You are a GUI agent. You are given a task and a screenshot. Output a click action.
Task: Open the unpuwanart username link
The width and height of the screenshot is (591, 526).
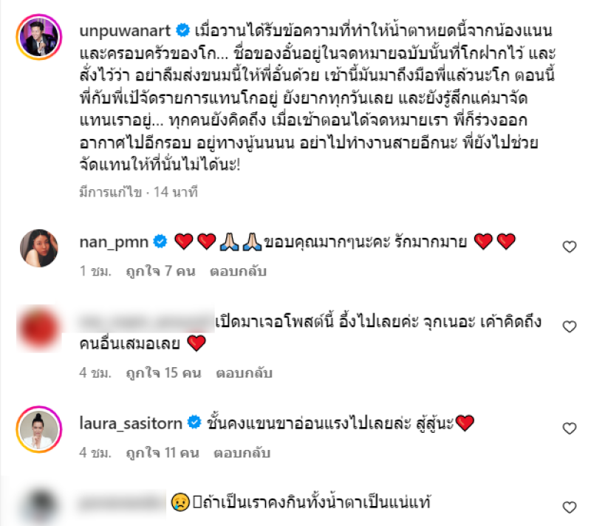[125, 30]
